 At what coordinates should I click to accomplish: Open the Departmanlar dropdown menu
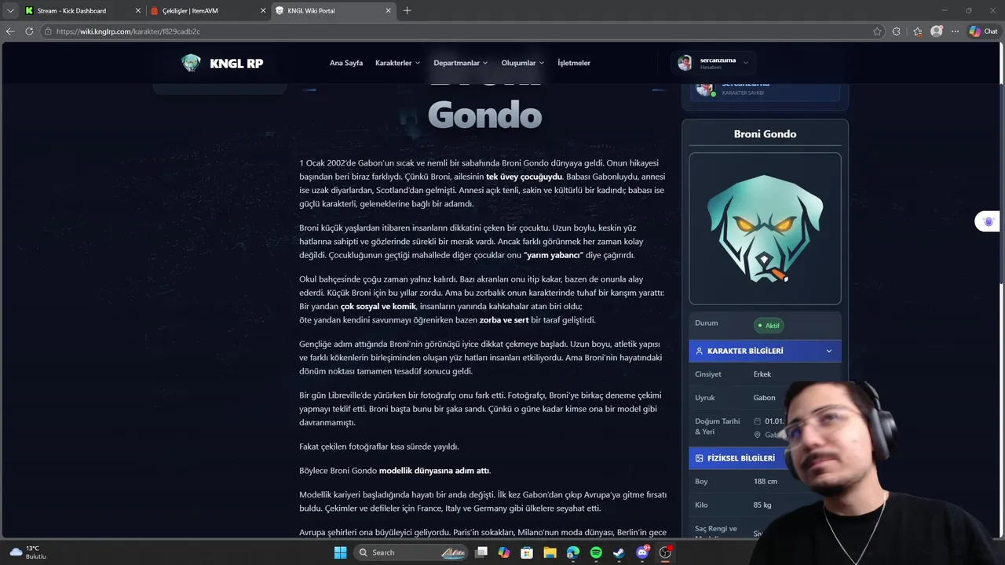[x=461, y=63]
